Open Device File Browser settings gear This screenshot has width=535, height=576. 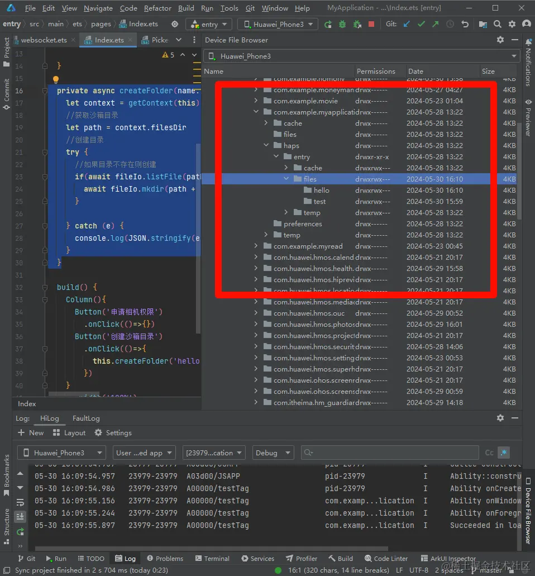pos(500,40)
